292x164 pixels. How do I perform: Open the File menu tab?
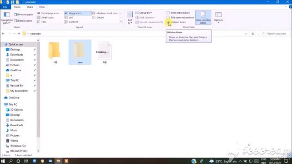5,7
